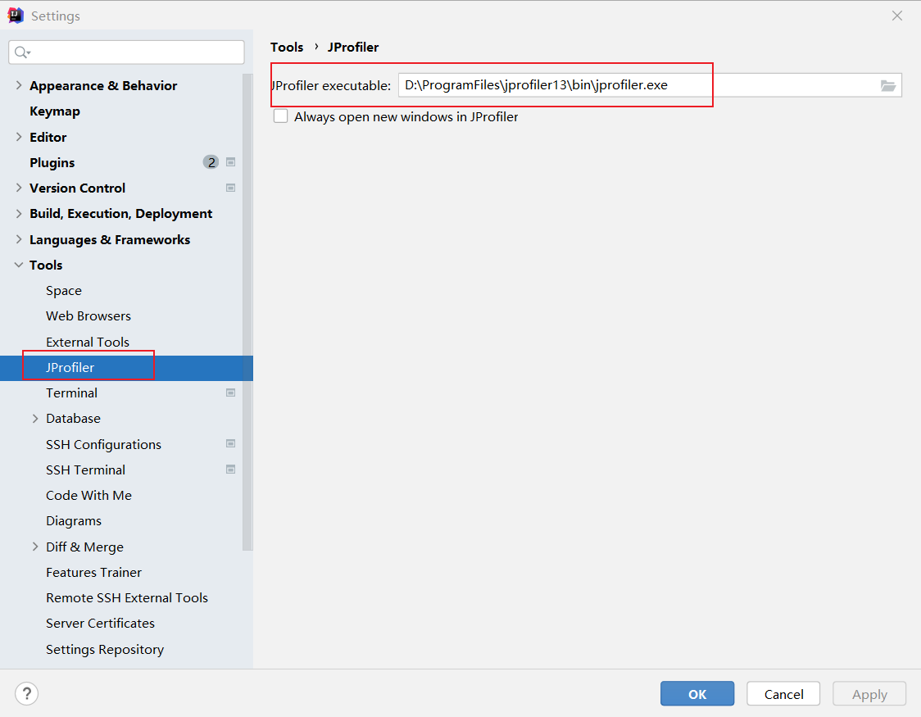The image size is (921, 717).
Task: Click the search magnifier icon in settings
Action: [x=21, y=52]
